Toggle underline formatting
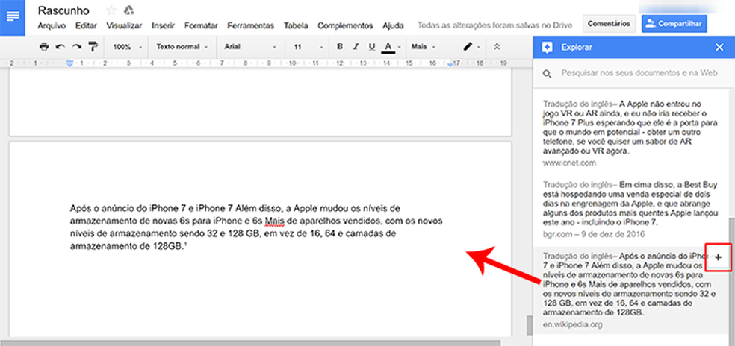735x346 pixels. (x=372, y=47)
